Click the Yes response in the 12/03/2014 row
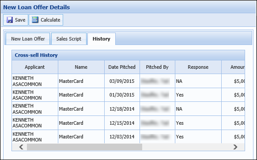The width and height of the screenshot is (257, 160). tap(180, 137)
